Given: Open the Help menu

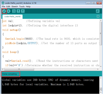Looking at the screenshot, I should click(28, 7).
